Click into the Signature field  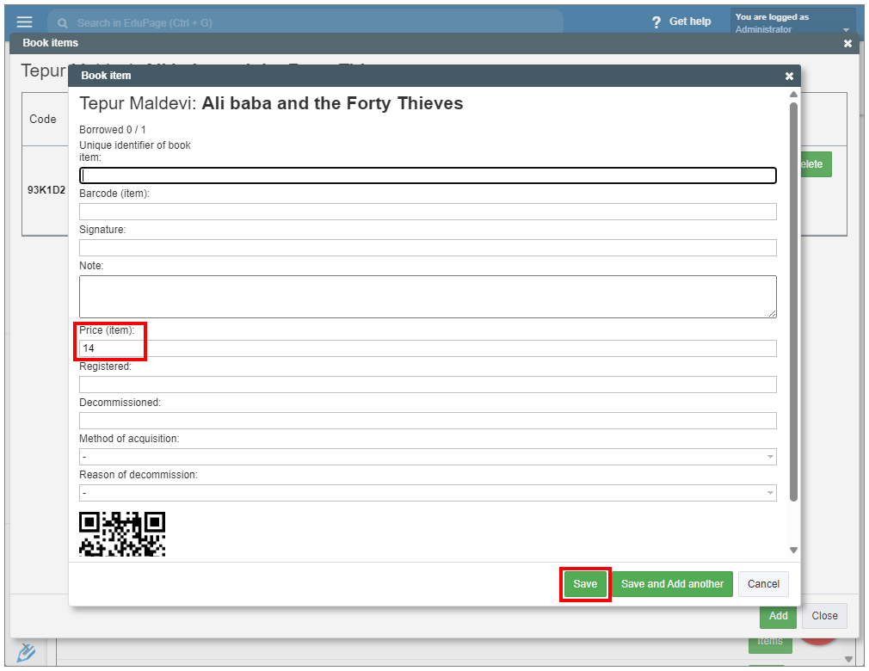click(428, 248)
